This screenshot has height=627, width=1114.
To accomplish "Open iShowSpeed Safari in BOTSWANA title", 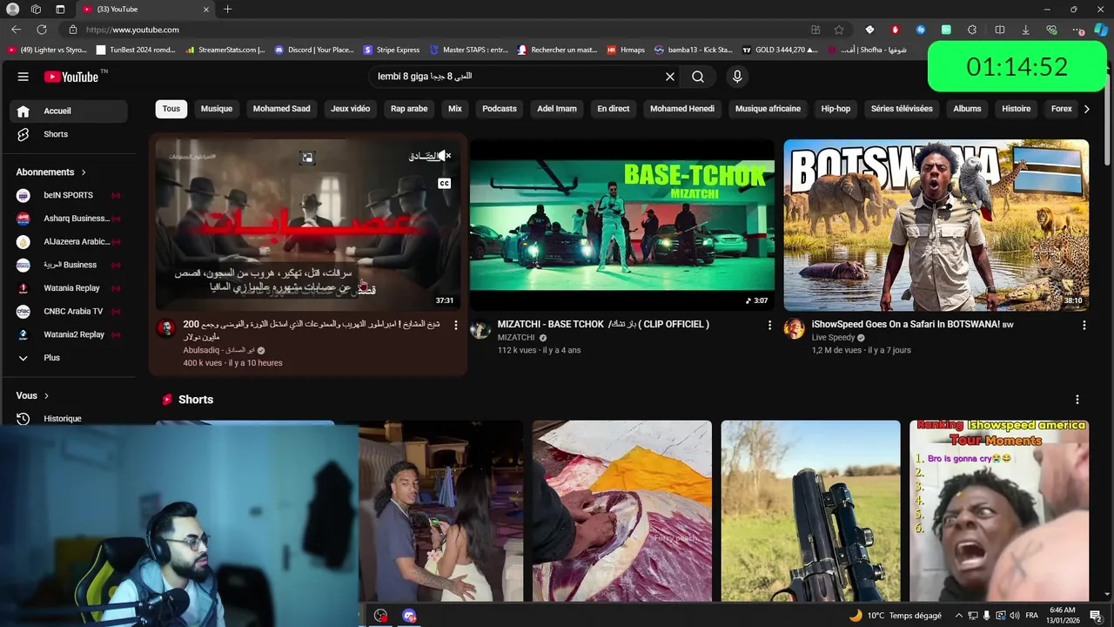I will tap(912, 324).
